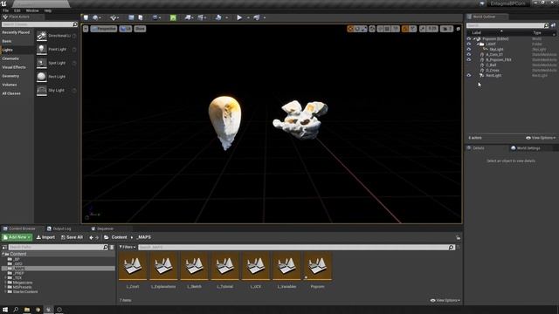Open the Perspective view mode dropdown

(104, 29)
